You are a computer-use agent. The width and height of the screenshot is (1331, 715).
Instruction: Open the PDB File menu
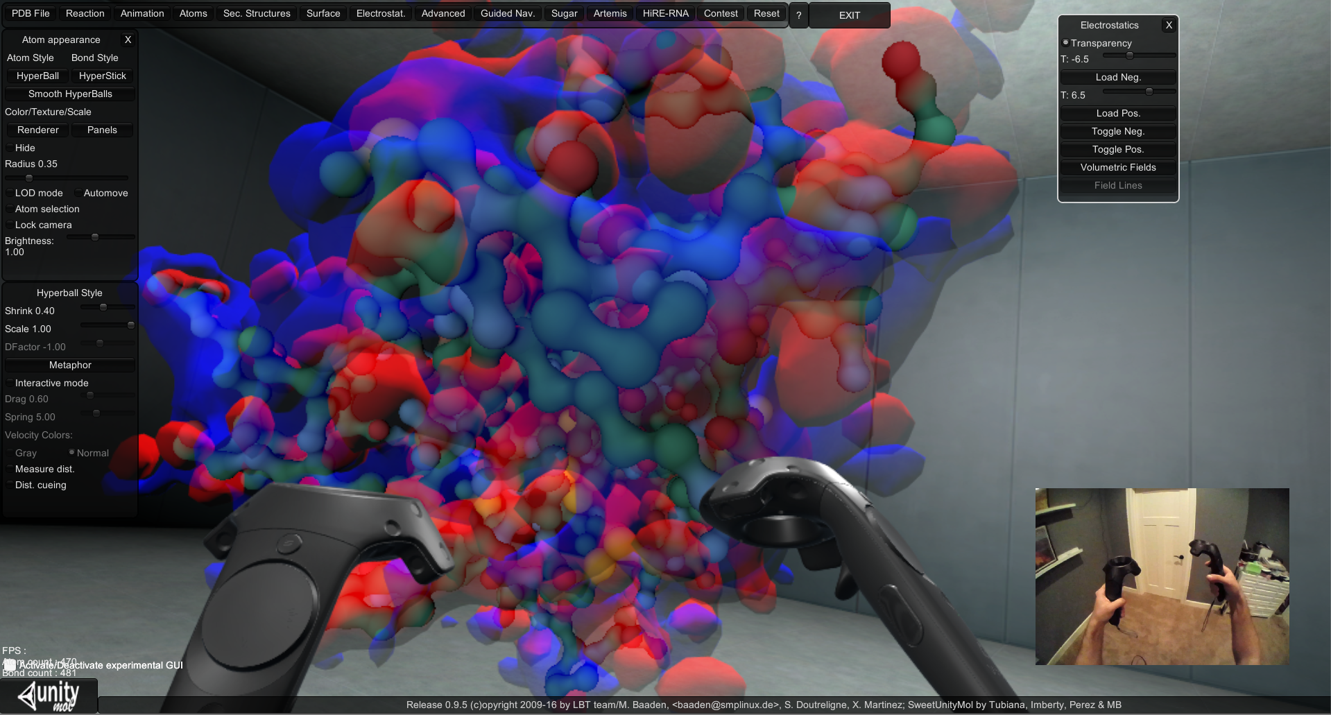pyautogui.click(x=31, y=13)
